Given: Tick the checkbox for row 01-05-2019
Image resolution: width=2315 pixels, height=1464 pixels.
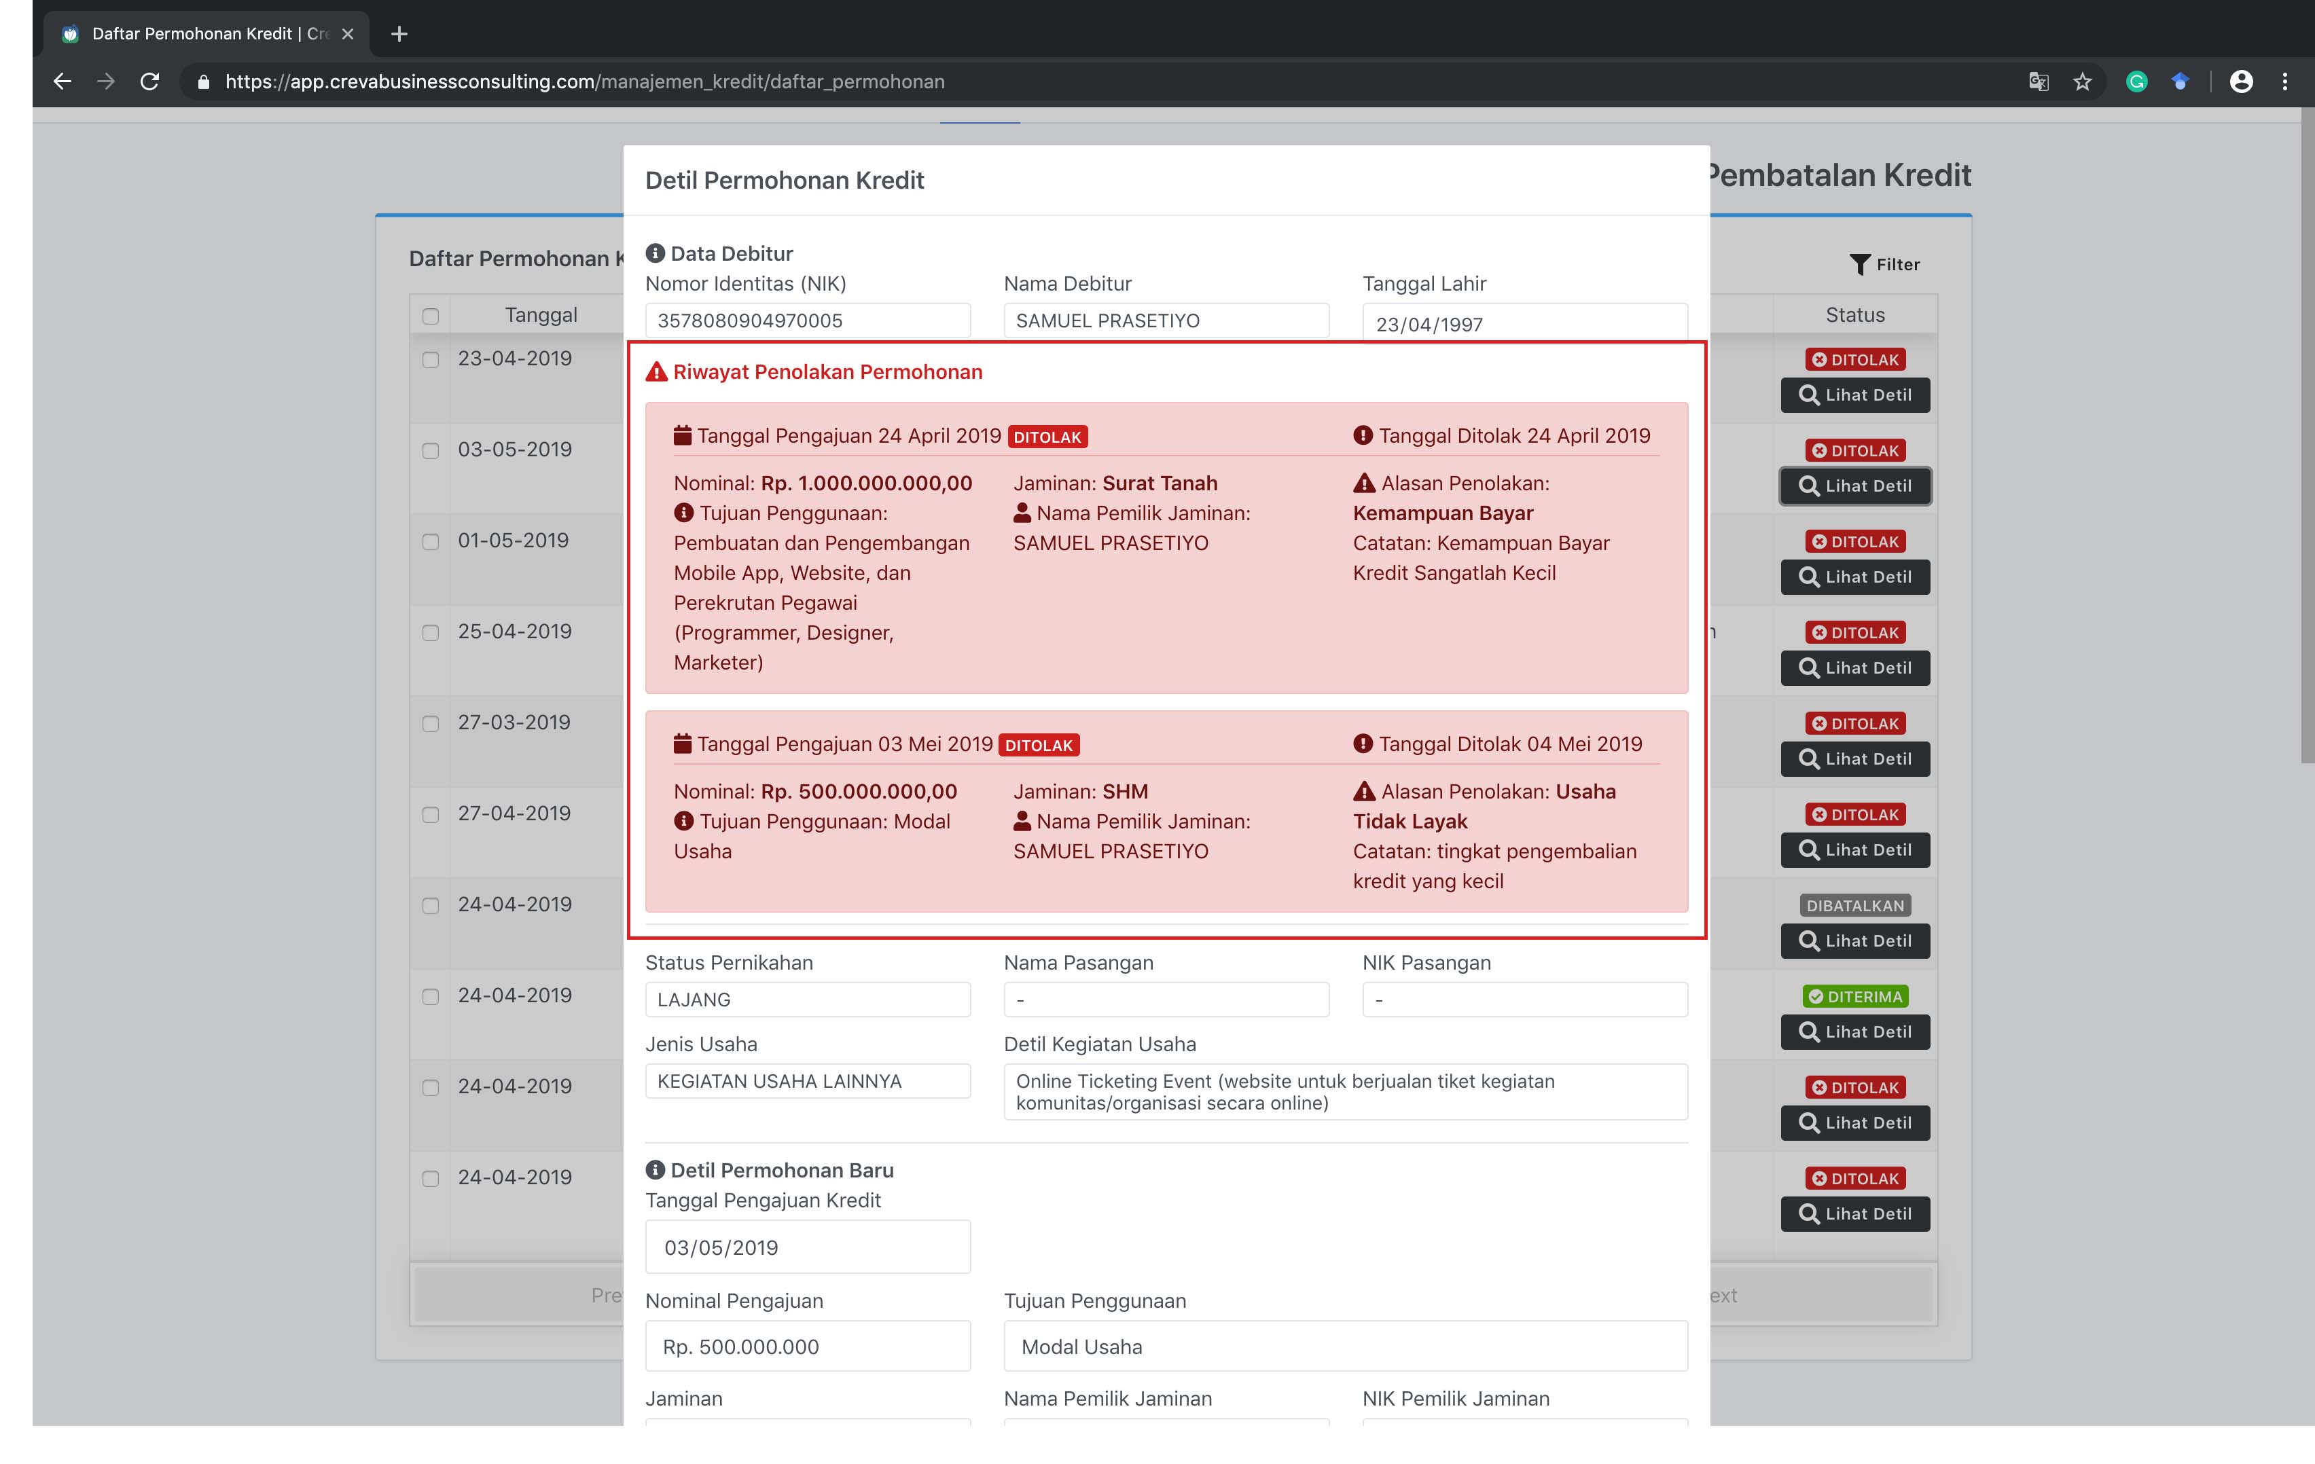Looking at the screenshot, I should [x=431, y=542].
